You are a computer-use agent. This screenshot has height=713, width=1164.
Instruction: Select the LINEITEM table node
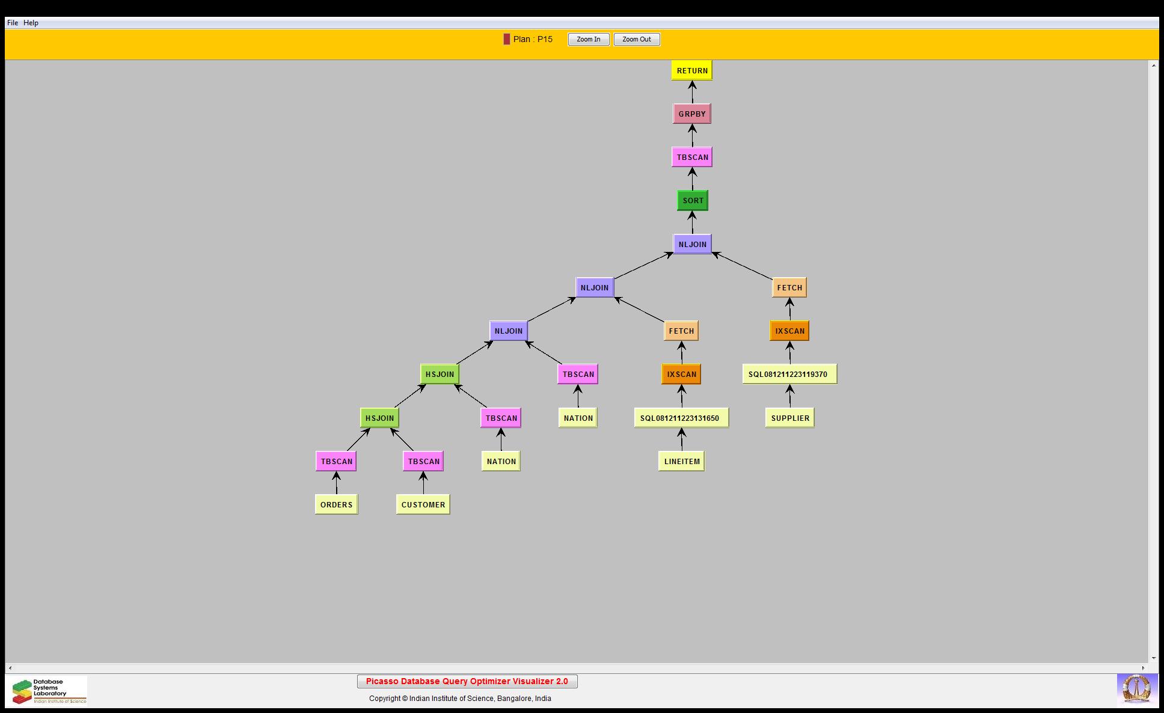click(681, 461)
